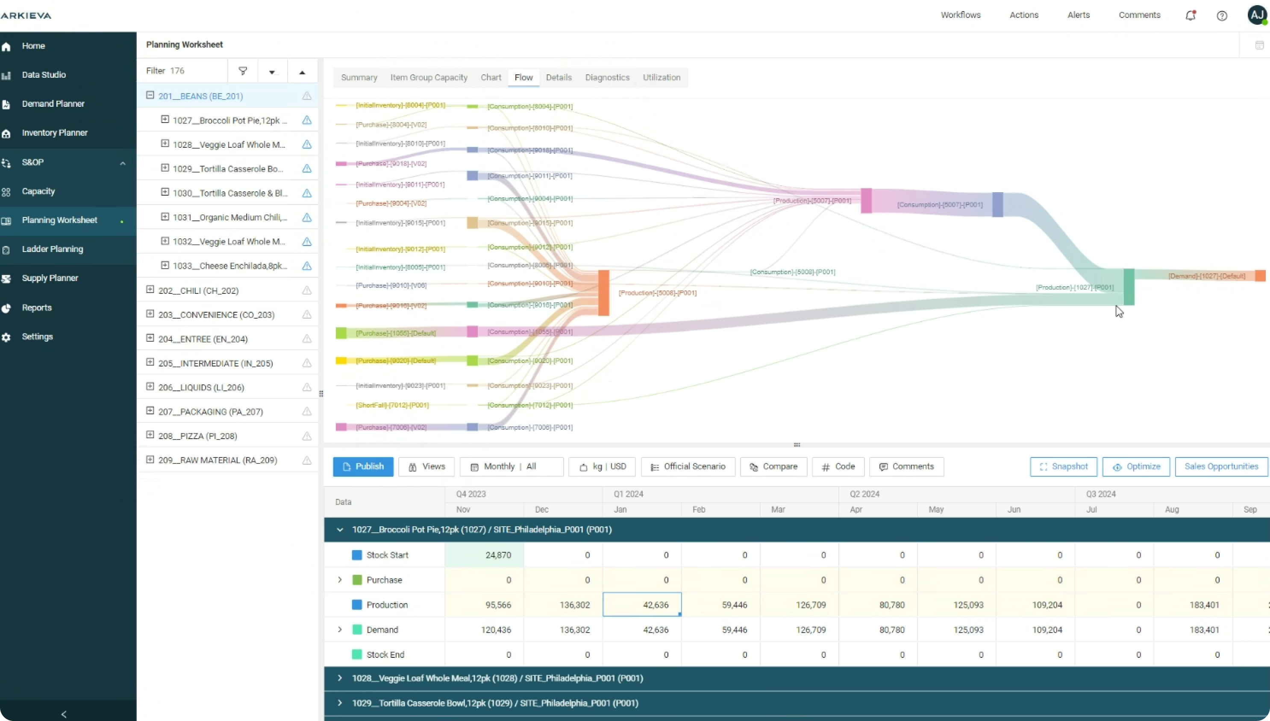1270x721 pixels.
Task: Expand the 1028 Veggie Loaf grid section
Action: tap(340, 678)
